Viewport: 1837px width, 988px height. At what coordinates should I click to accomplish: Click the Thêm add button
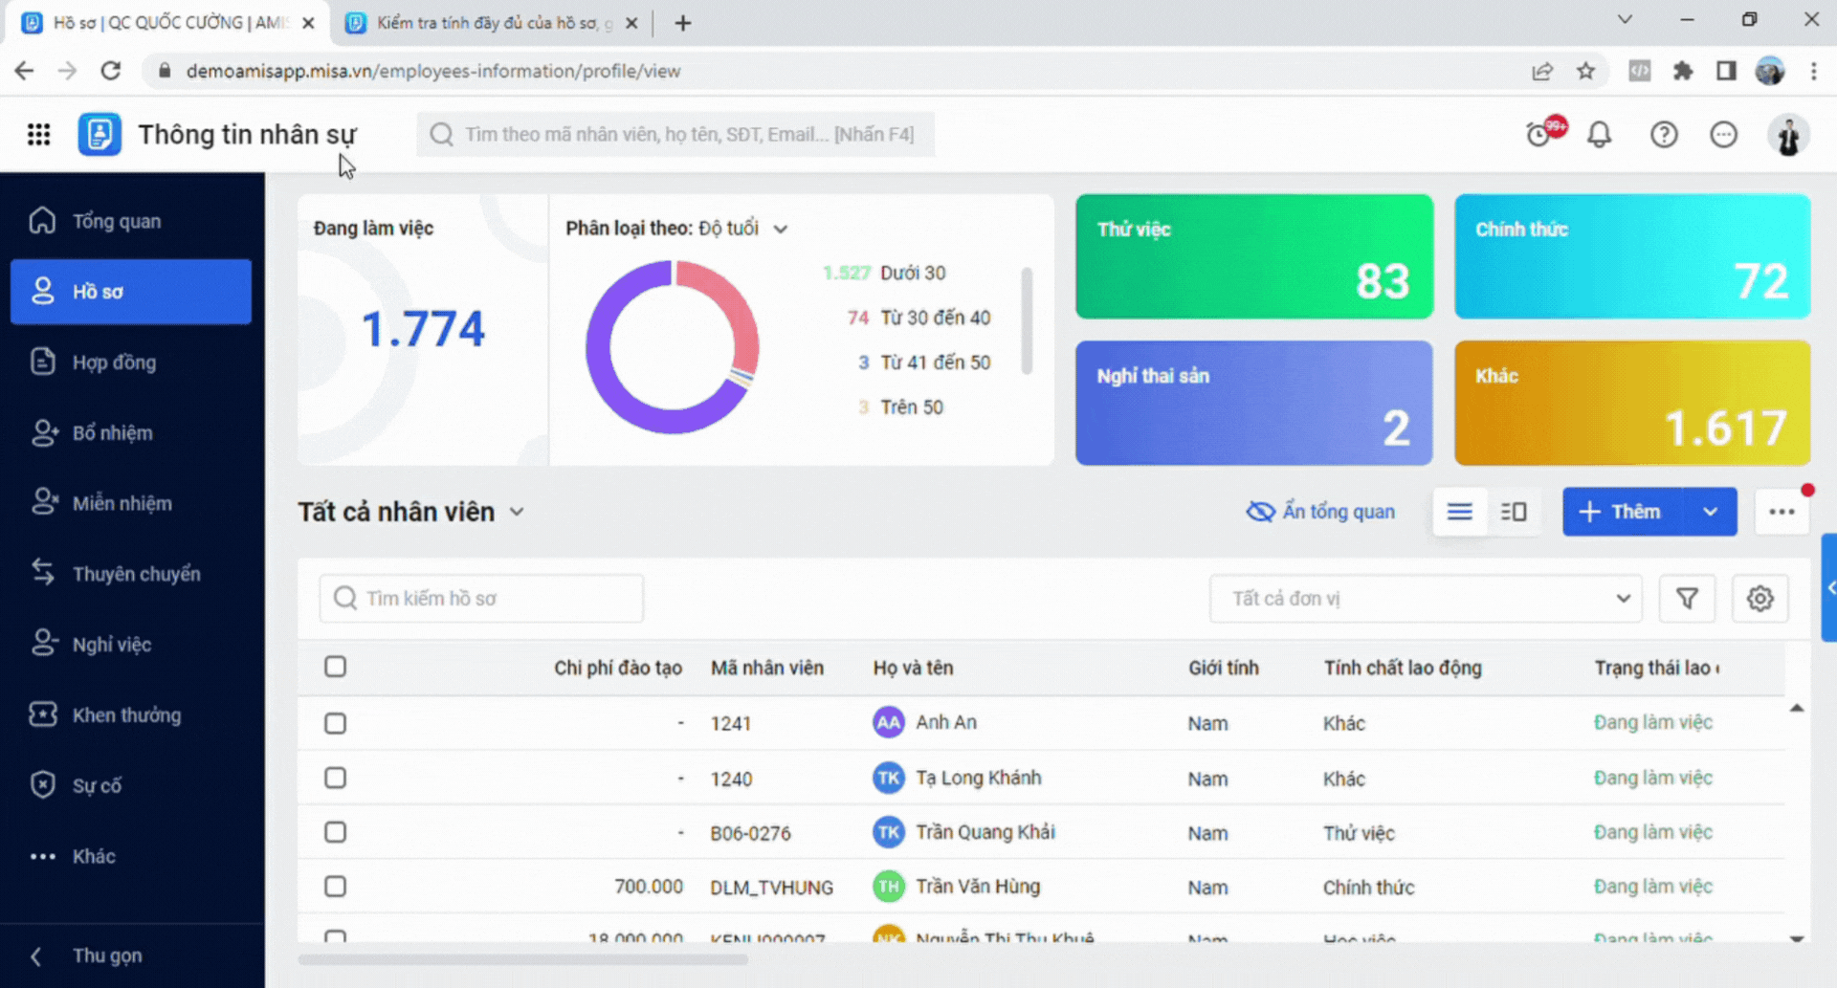(x=1624, y=512)
